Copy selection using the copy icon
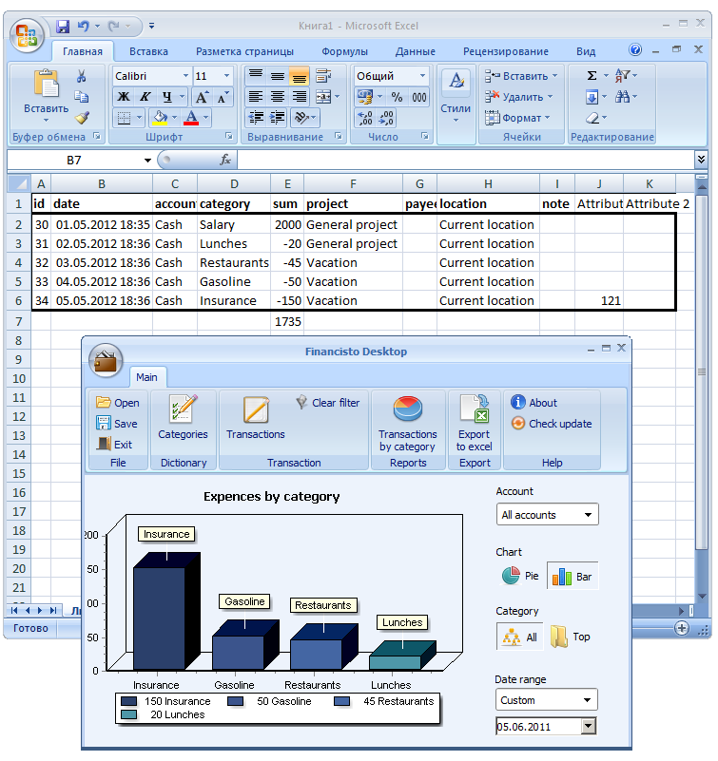Image resolution: width=718 pixels, height=761 pixels. [x=81, y=97]
